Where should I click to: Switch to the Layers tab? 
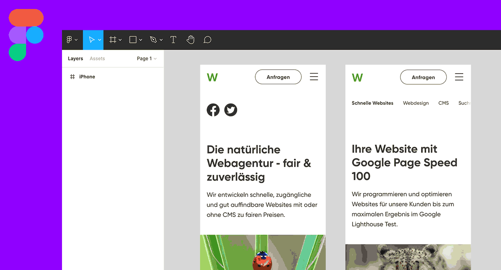click(x=75, y=59)
